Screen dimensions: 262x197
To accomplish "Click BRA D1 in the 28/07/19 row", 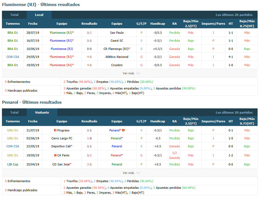I will 13,33.
